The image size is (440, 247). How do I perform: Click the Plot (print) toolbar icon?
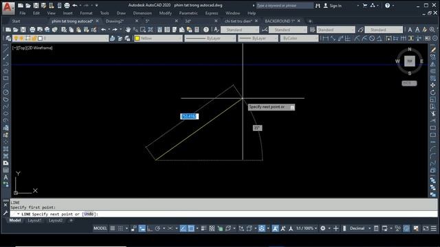click(x=32, y=30)
